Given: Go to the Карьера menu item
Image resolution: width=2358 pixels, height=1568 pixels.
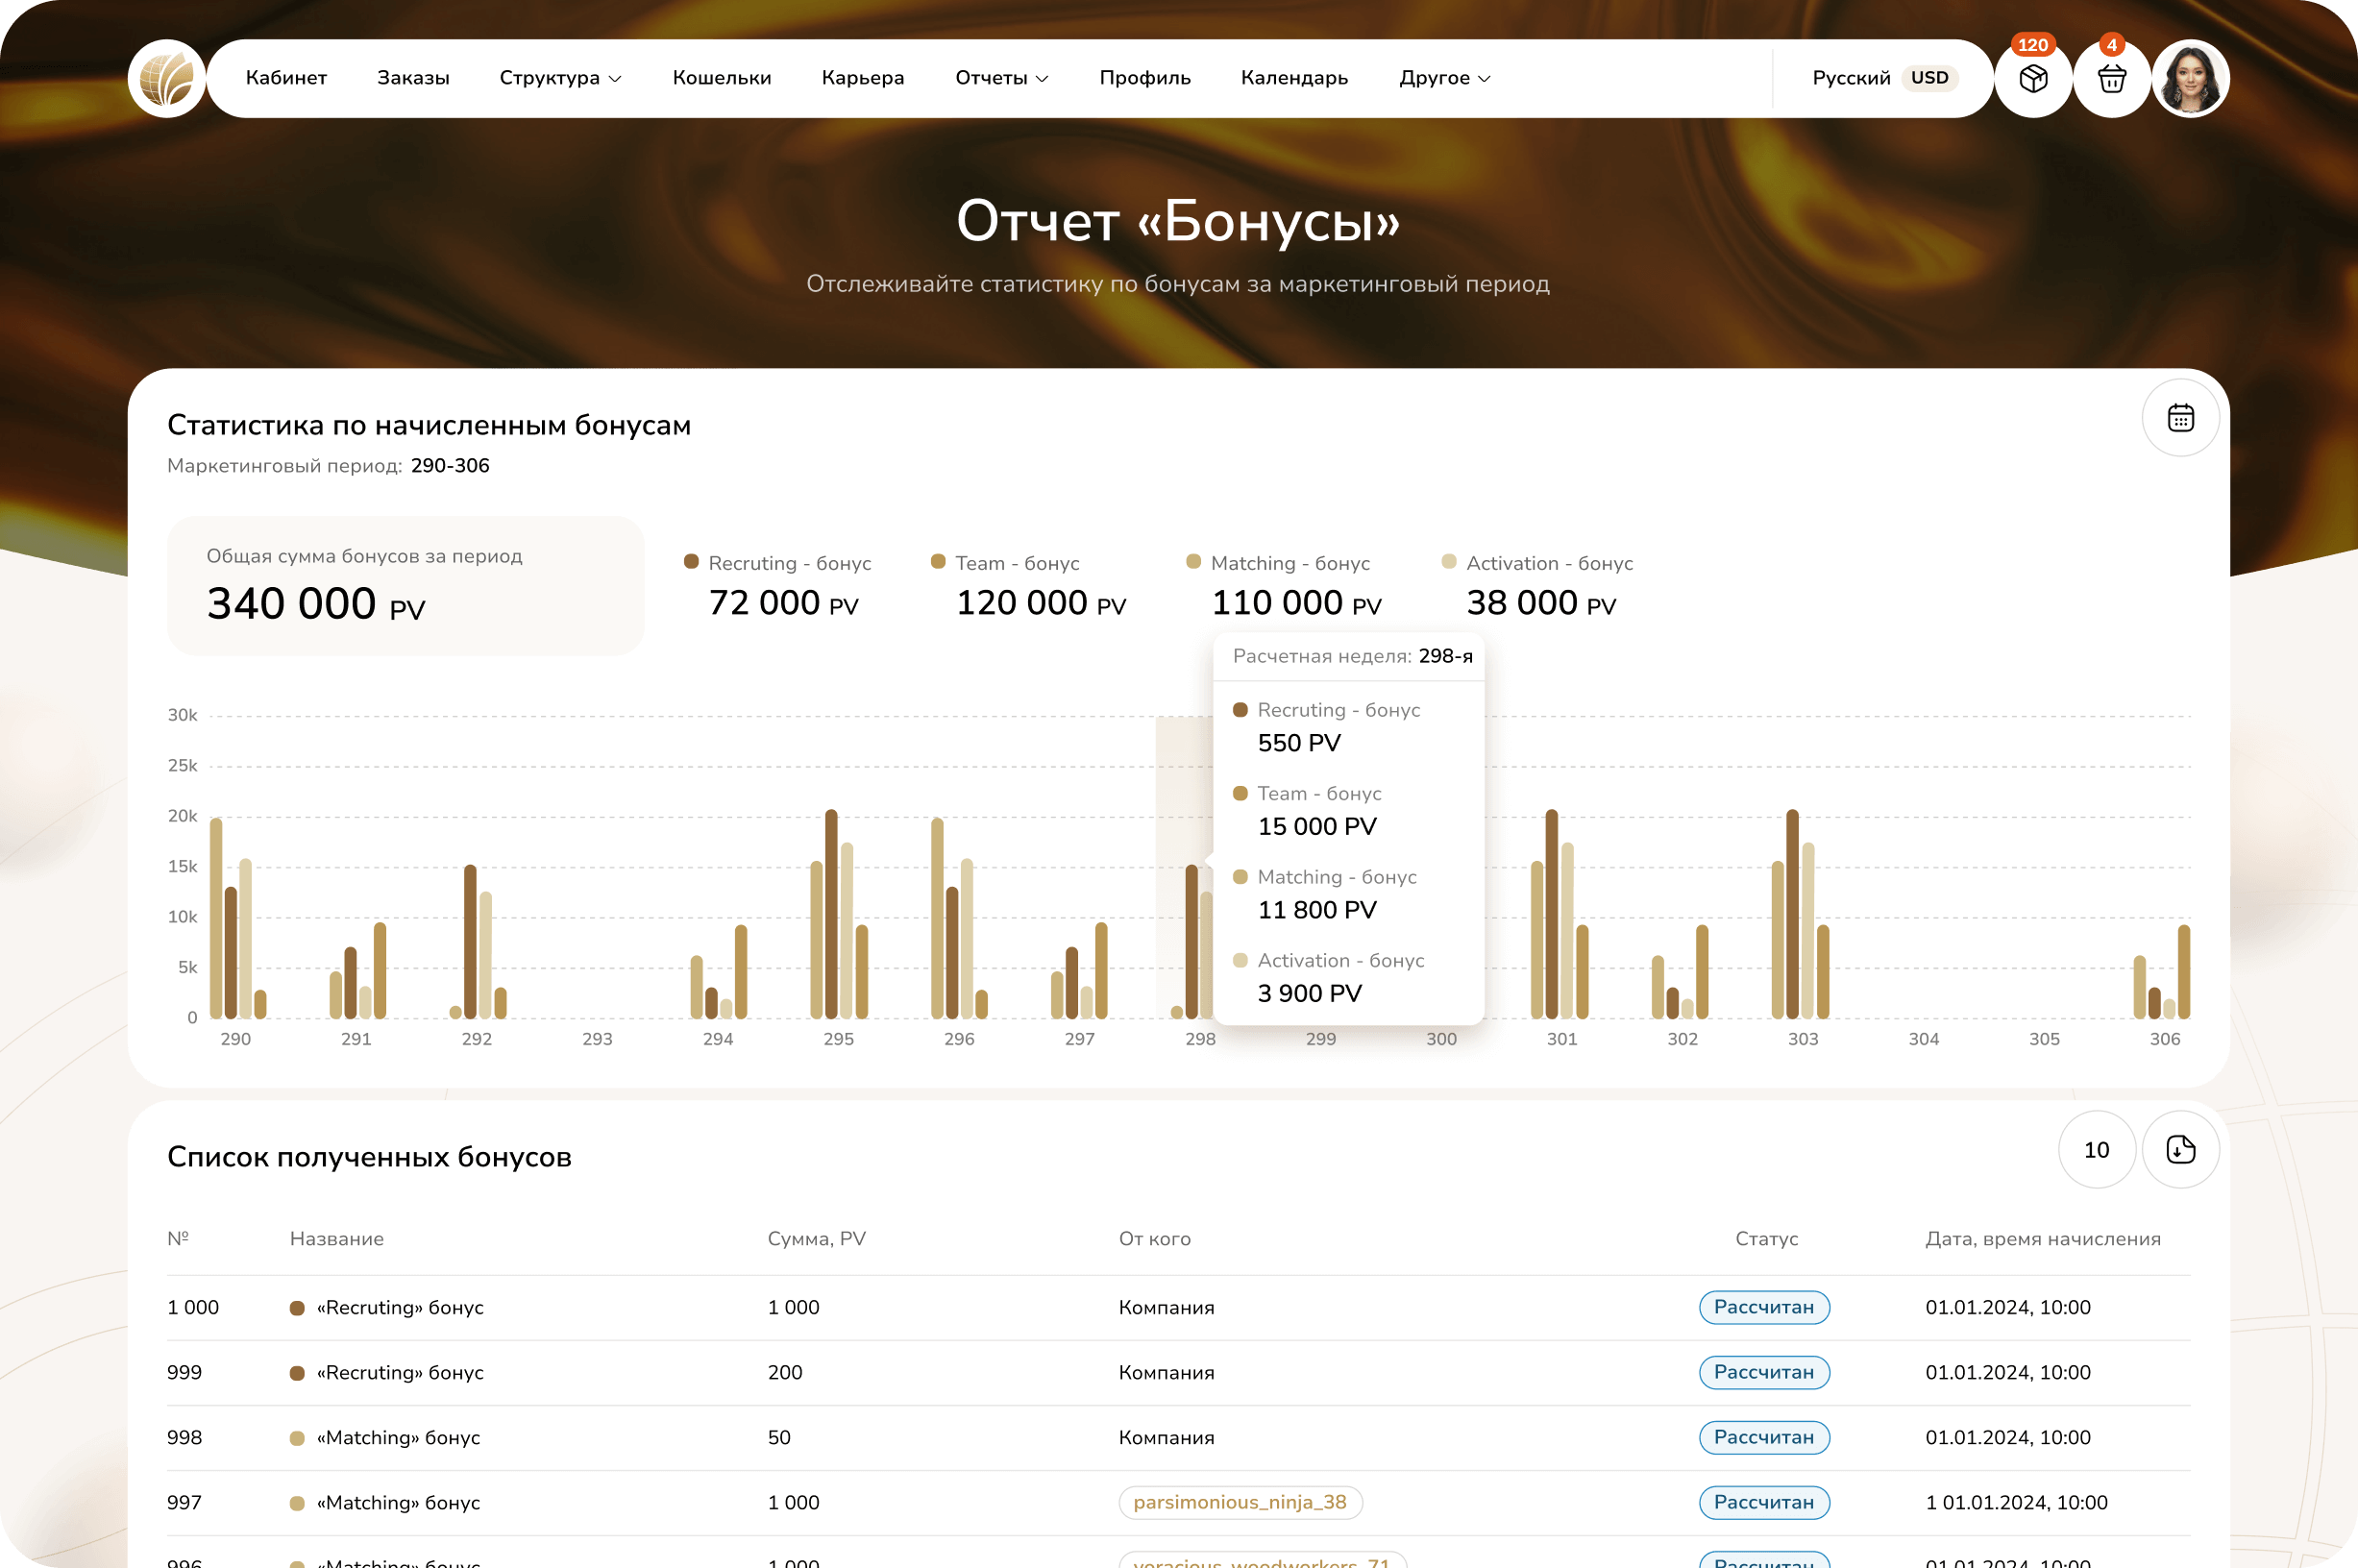Looking at the screenshot, I should click(862, 78).
